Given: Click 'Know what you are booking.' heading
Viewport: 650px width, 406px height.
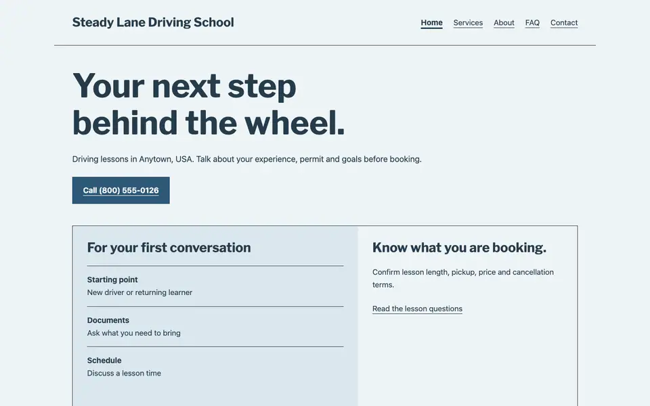Looking at the screenshot, I should [459, 248].
